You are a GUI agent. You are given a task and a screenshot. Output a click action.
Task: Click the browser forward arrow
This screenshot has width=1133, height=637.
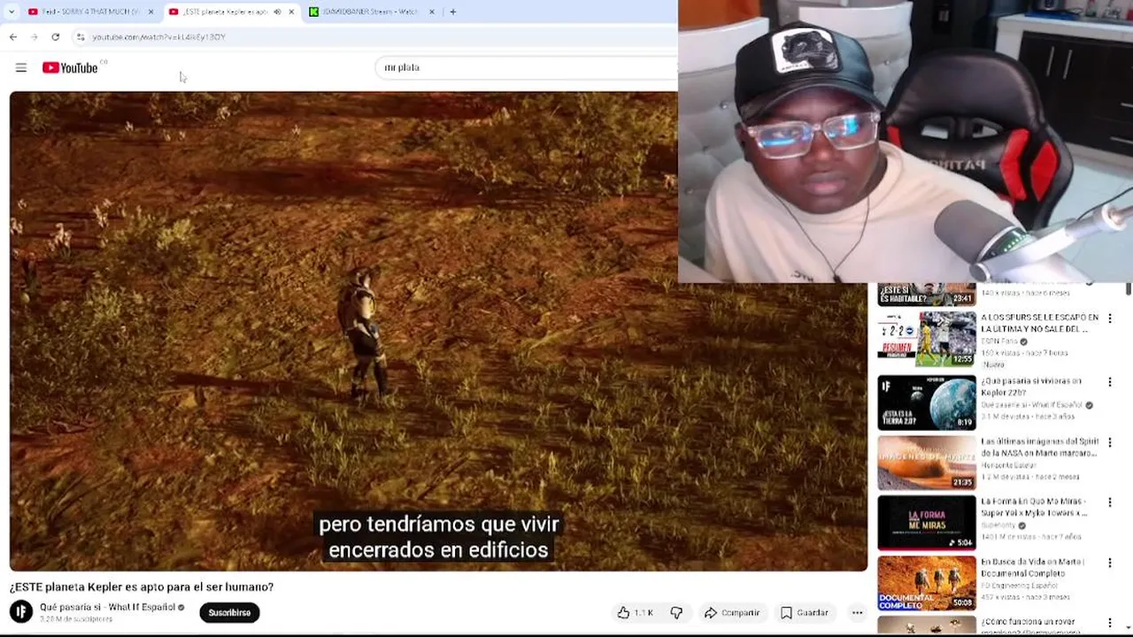35,36
